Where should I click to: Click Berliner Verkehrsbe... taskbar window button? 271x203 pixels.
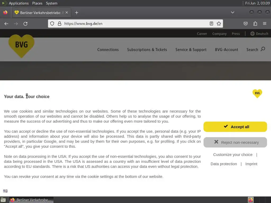click(31, 200)
